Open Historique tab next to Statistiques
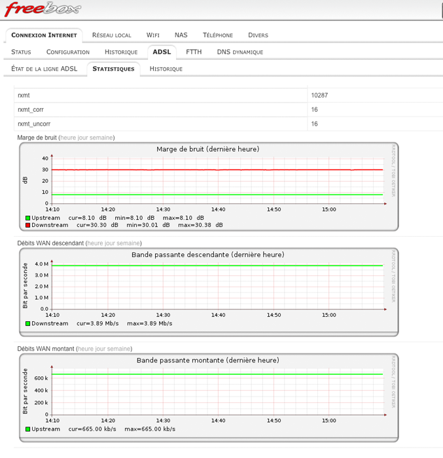This screenshot has height=458, width=443. tap(166, 69)
